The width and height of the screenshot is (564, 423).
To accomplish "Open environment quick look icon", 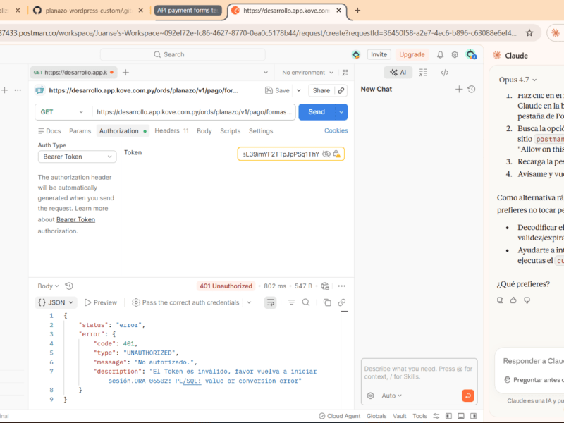I will coord(345,73).
